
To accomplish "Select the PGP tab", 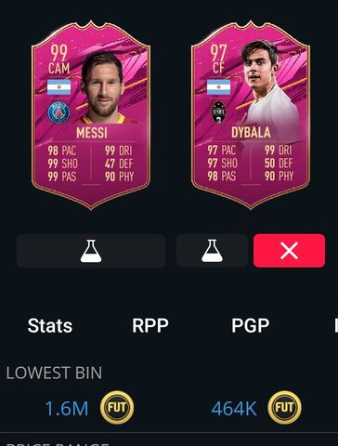I will [x=251, y=325].
